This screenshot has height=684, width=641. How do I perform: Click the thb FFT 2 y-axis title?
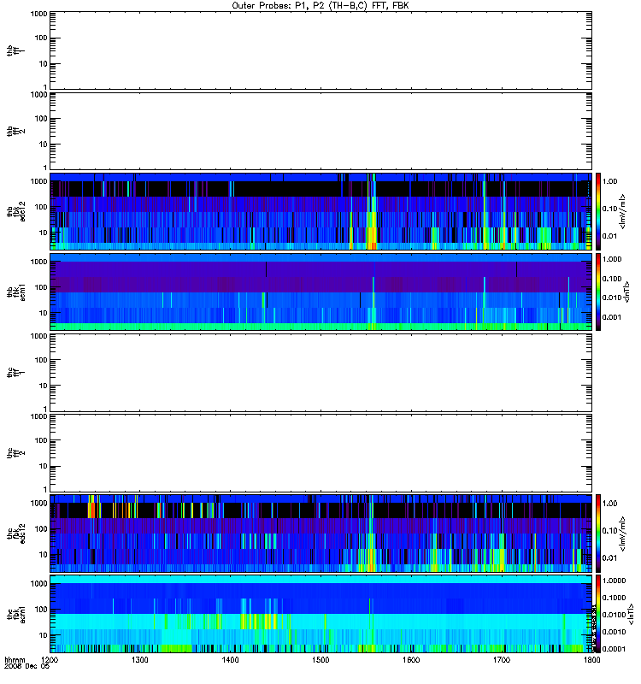click(x=16, y=131)
